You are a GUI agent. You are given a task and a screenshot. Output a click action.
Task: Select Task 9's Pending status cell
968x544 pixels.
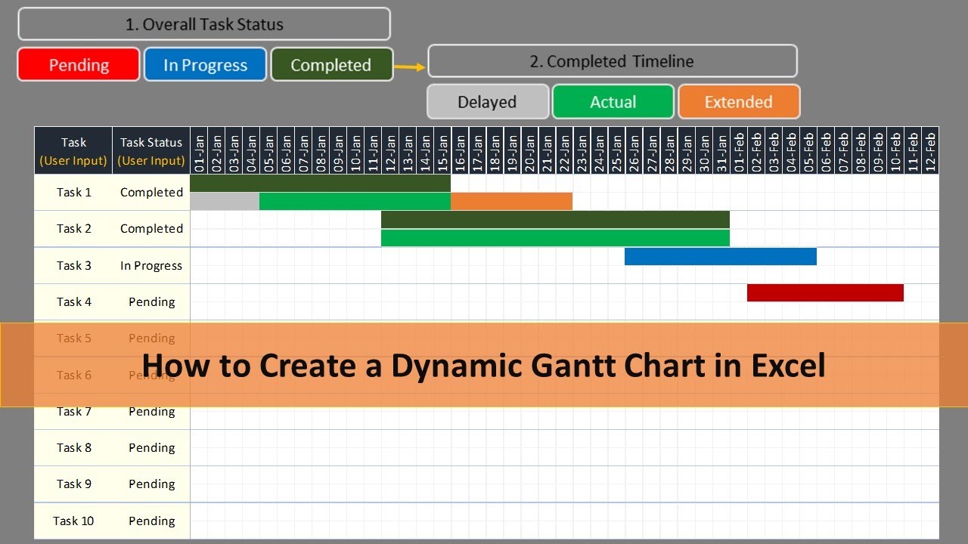151,484
